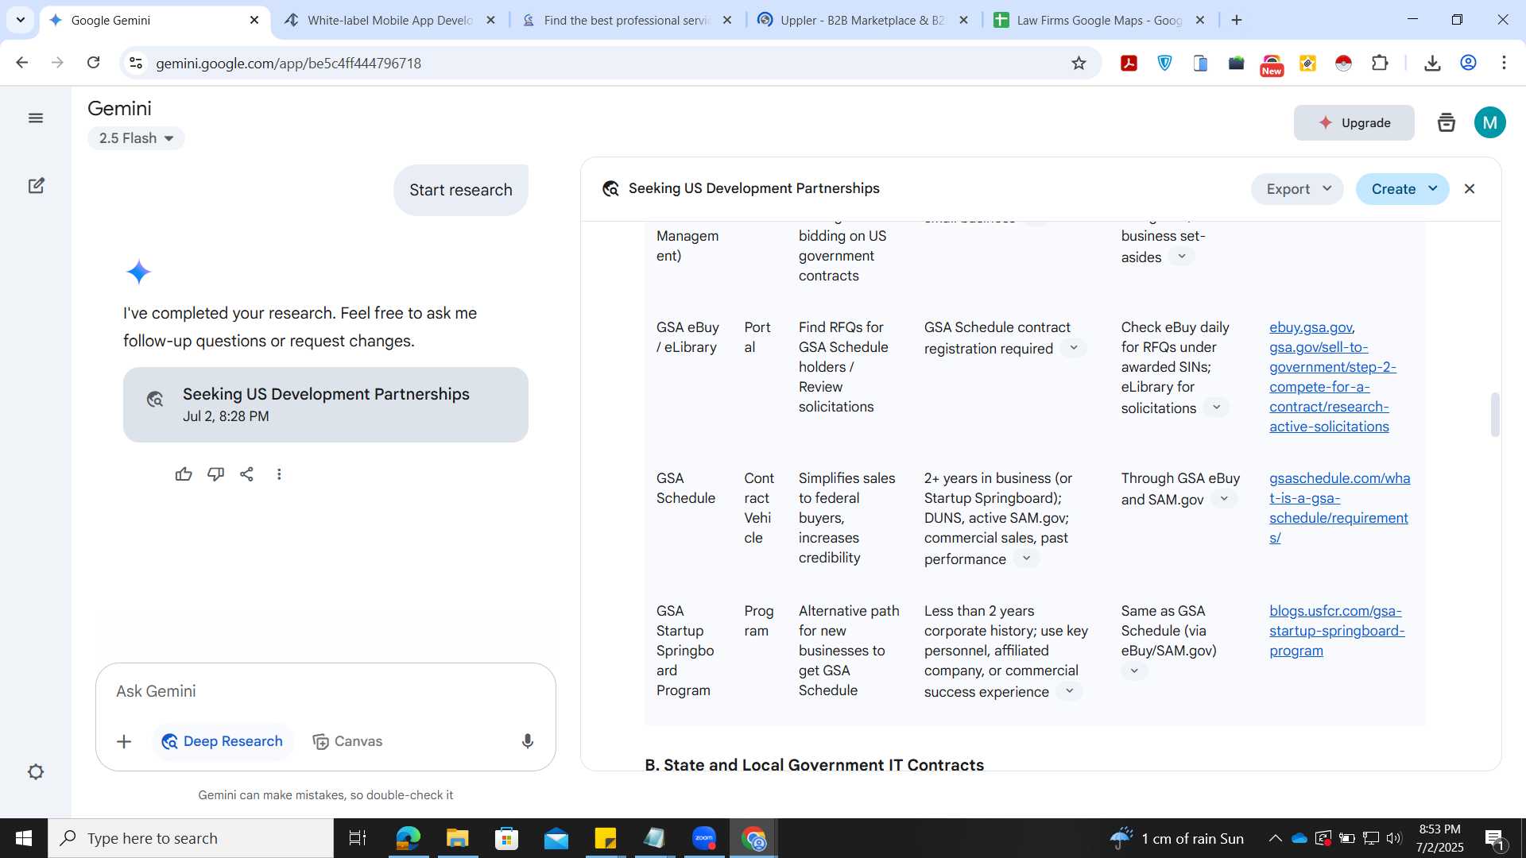Screen dimensions: 1526x858
Task: Select the Google Gemini tab
Action: click(x=154, y=20)
